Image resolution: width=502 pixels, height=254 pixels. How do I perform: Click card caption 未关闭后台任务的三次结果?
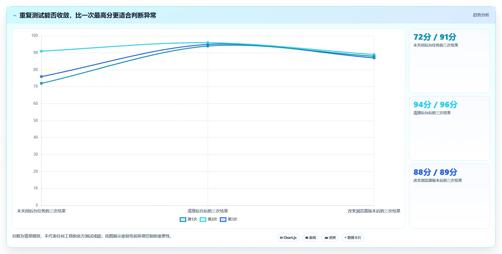coord(436,45)
